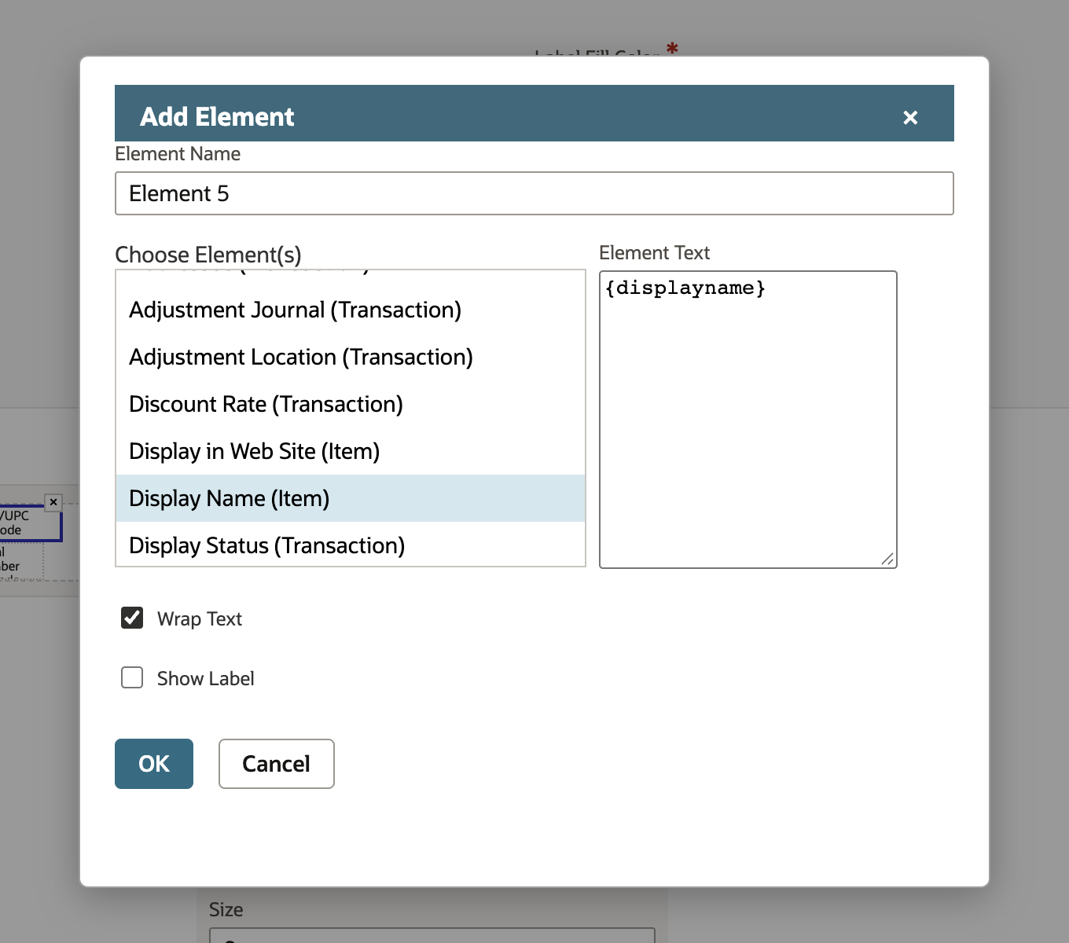Choose Display in Web Site (Item)

point(351,451)
